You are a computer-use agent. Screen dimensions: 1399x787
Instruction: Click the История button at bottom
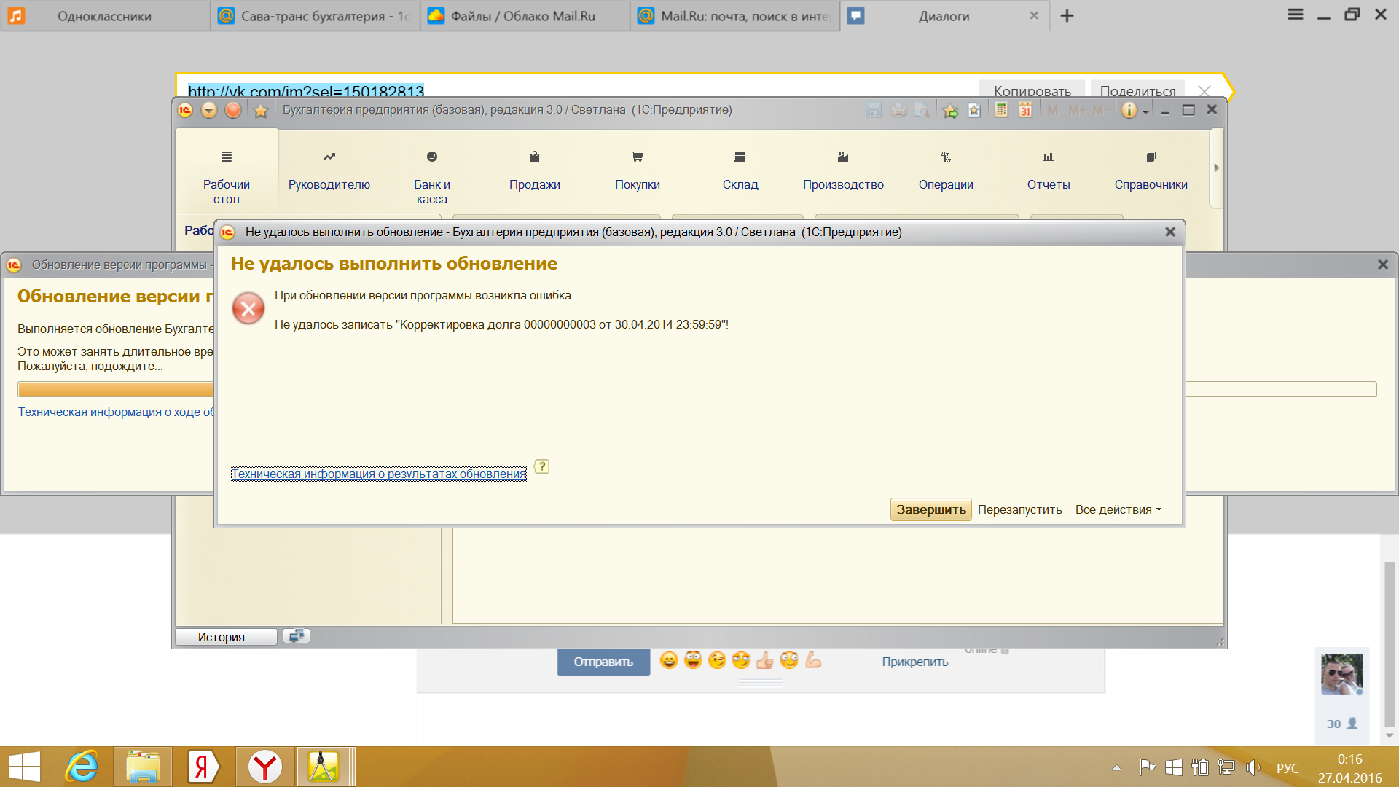225,637
